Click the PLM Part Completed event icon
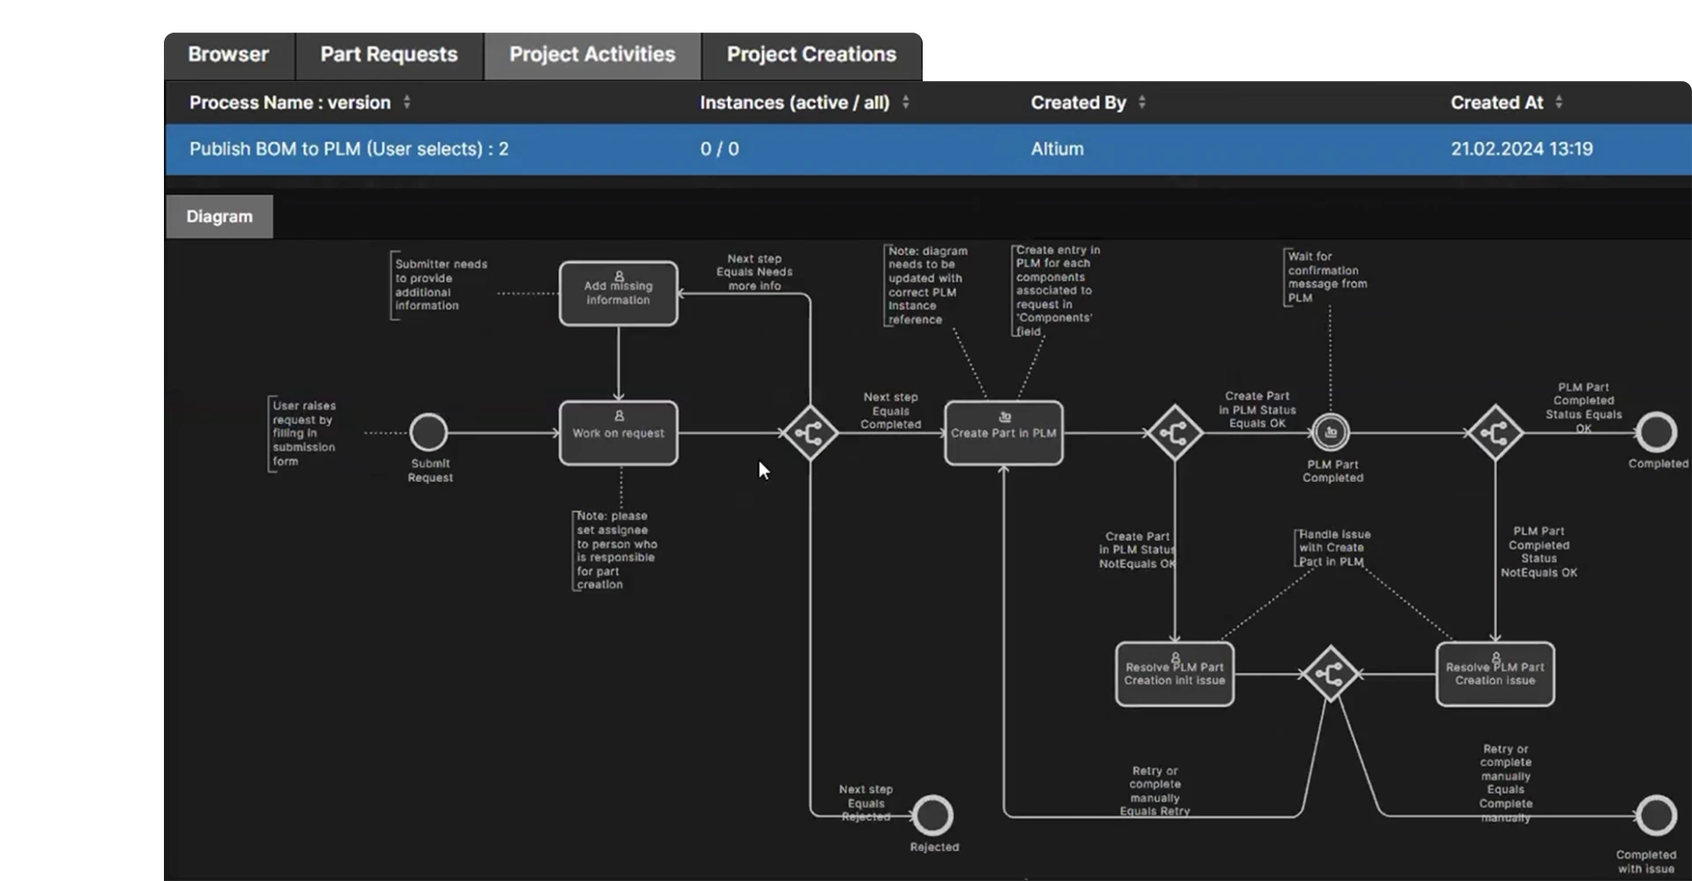This screenshot has width=1692, height=881. click(1331, 433)
